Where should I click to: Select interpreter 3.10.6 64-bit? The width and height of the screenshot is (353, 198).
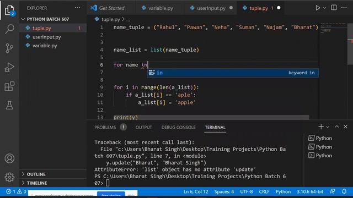310,192
